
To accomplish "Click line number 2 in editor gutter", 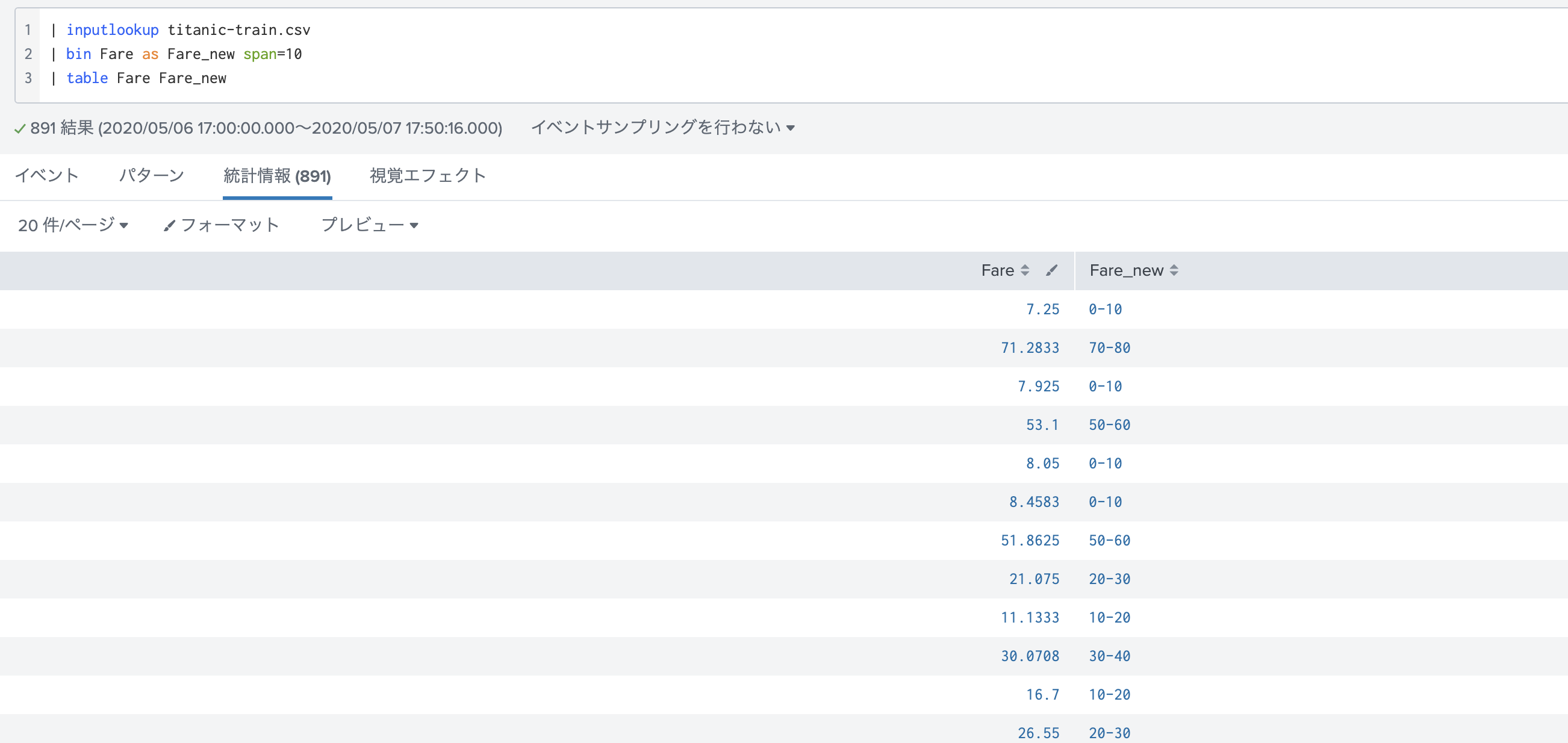I will [x=28, y=54].
